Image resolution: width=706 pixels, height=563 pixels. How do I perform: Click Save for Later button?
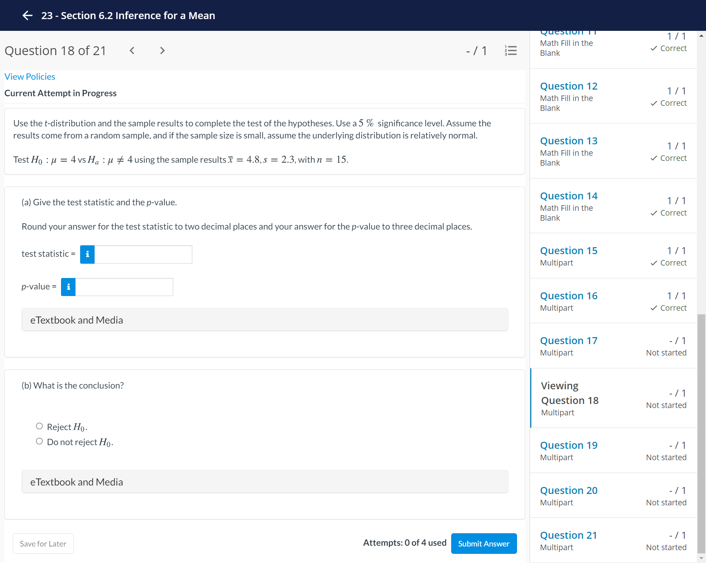click(43, 544)
